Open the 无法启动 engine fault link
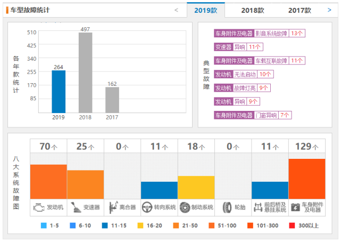This screenshot has height=242, width=341. 245,74
